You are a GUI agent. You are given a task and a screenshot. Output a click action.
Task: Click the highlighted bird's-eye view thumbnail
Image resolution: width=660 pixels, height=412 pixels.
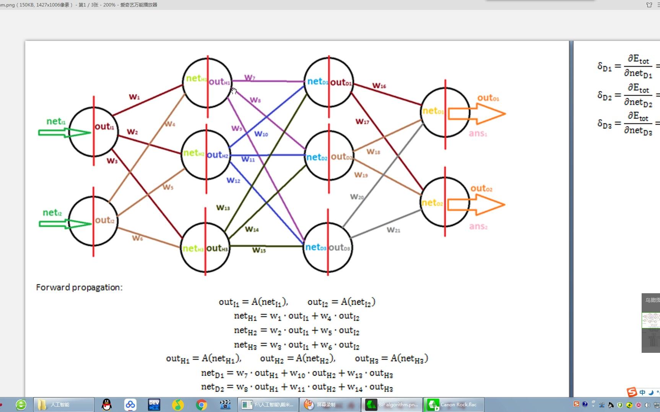[x=651, y=320]
